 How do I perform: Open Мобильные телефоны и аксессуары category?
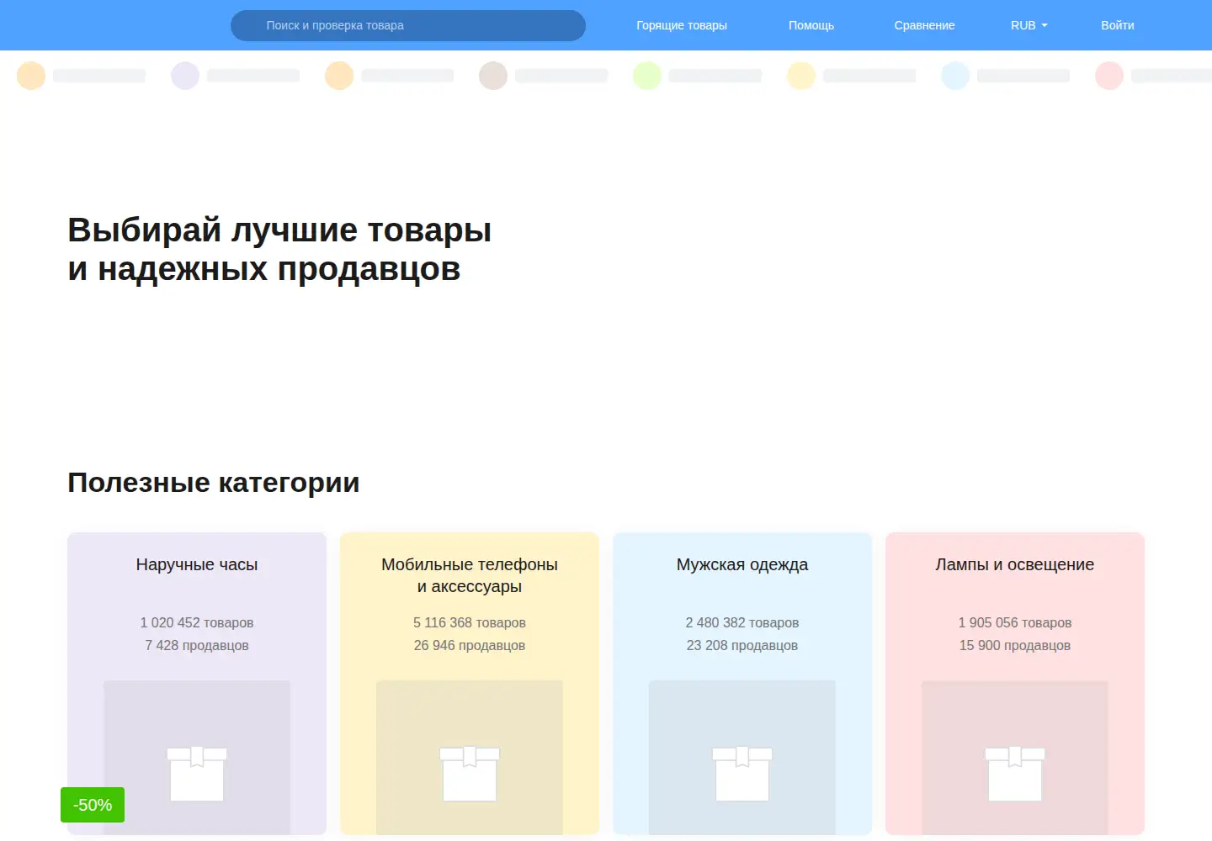pos(470,683)
